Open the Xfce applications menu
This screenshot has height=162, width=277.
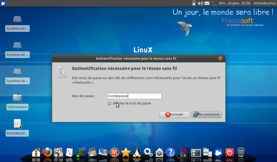tap(4, 3)
